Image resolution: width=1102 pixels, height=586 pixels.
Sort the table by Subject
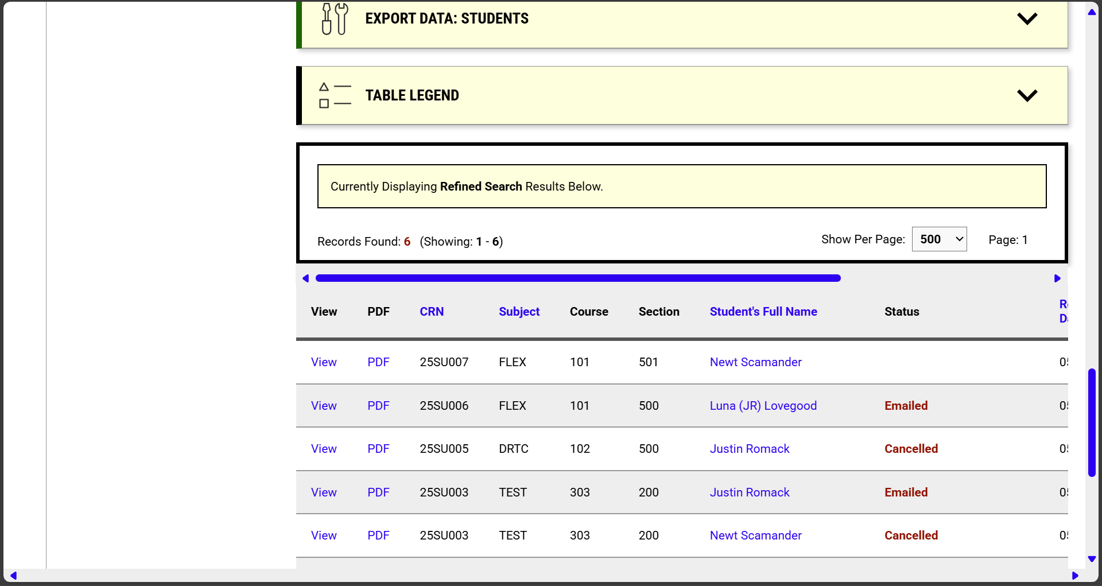click(519, 312)
